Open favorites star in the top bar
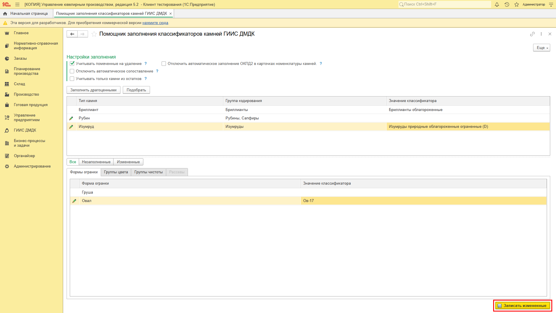This screenshot has height=313, width=556. pyautogui.click(x=517, y=5)
